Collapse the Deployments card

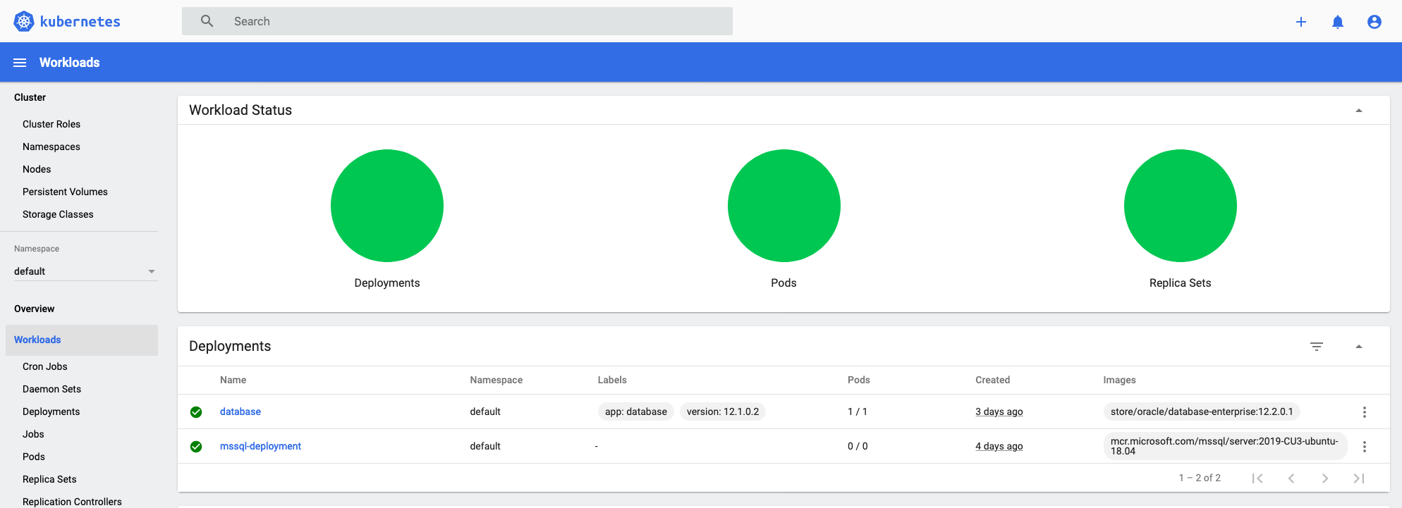coord(1359,347)
